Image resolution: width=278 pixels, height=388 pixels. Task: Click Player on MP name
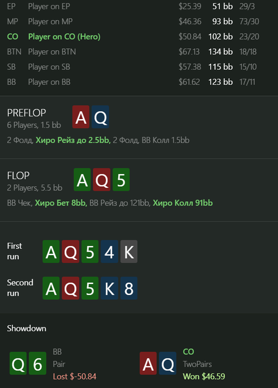[50, 22]
